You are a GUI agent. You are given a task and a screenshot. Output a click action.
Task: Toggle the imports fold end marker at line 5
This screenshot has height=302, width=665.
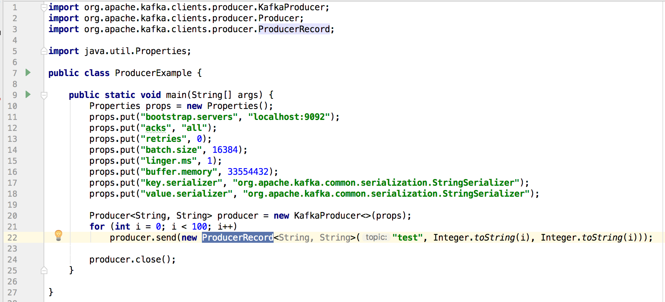(x=44, y=51)
